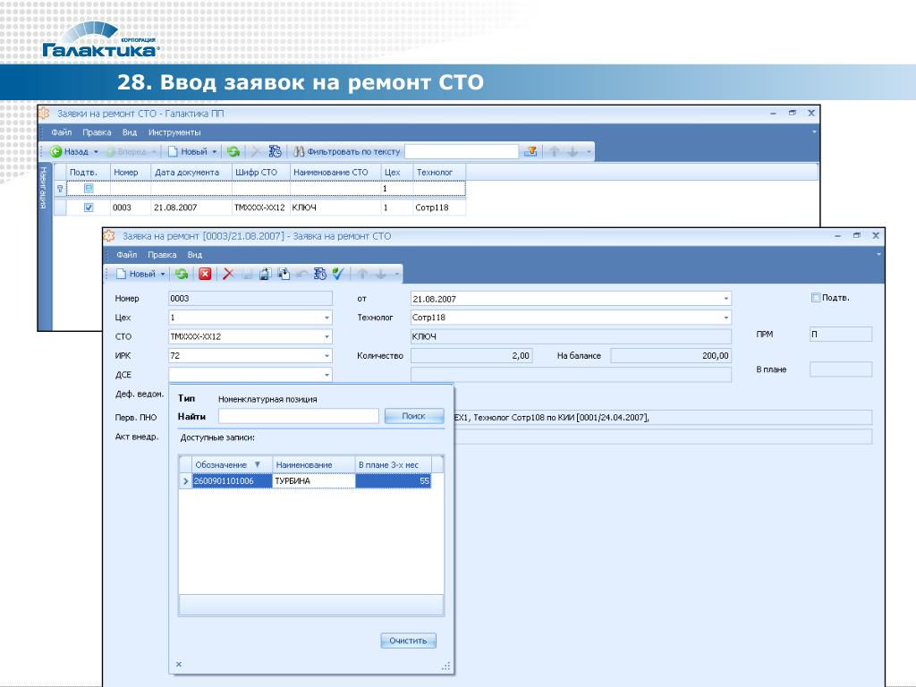Click the copy-and-save documents icon
Image resolution: width=916 pixels, height=687 pixels.
[284, 274]
